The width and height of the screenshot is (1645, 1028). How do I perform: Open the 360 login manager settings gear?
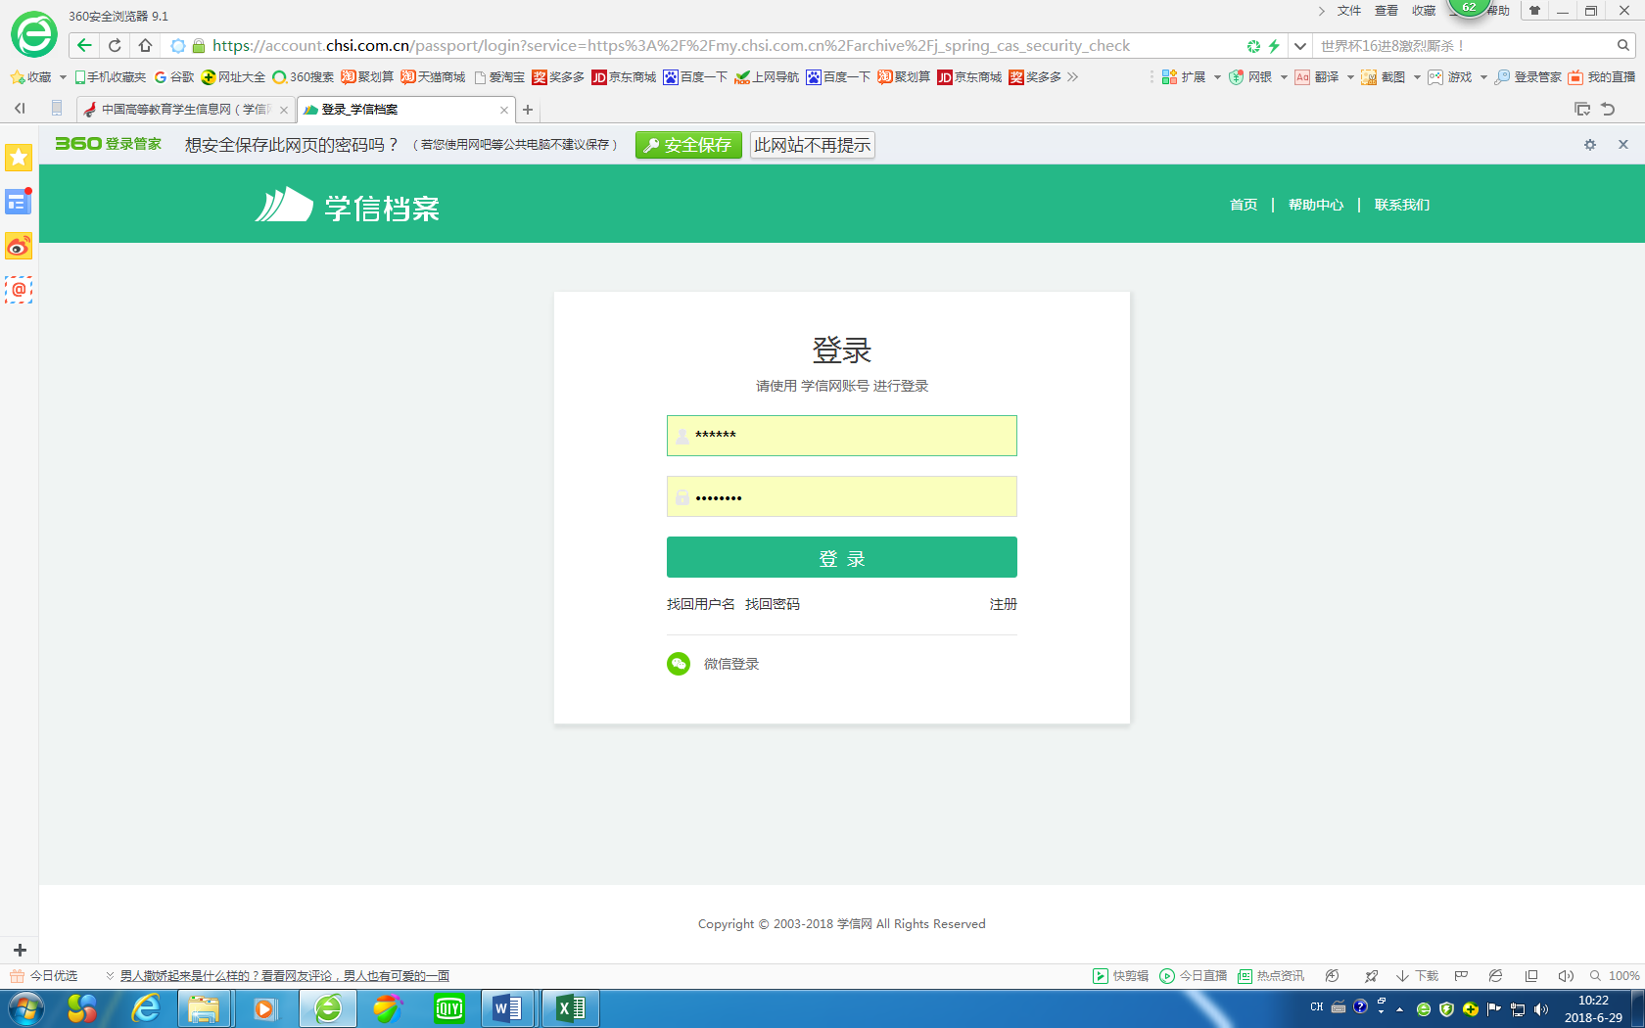(x=1590, y=145)
